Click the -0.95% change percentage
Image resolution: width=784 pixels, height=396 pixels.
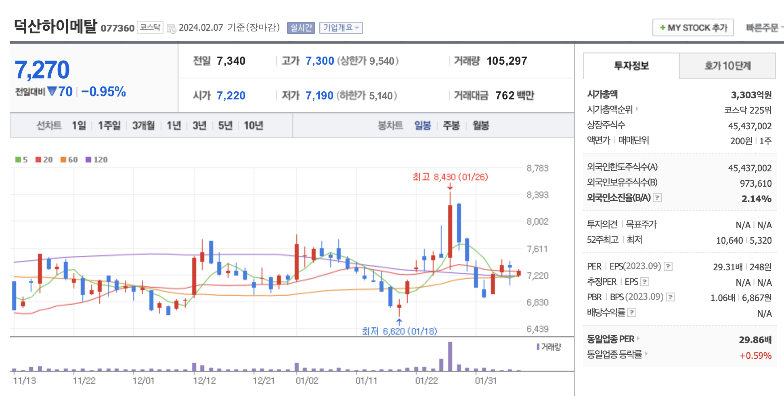click(104, 92)
